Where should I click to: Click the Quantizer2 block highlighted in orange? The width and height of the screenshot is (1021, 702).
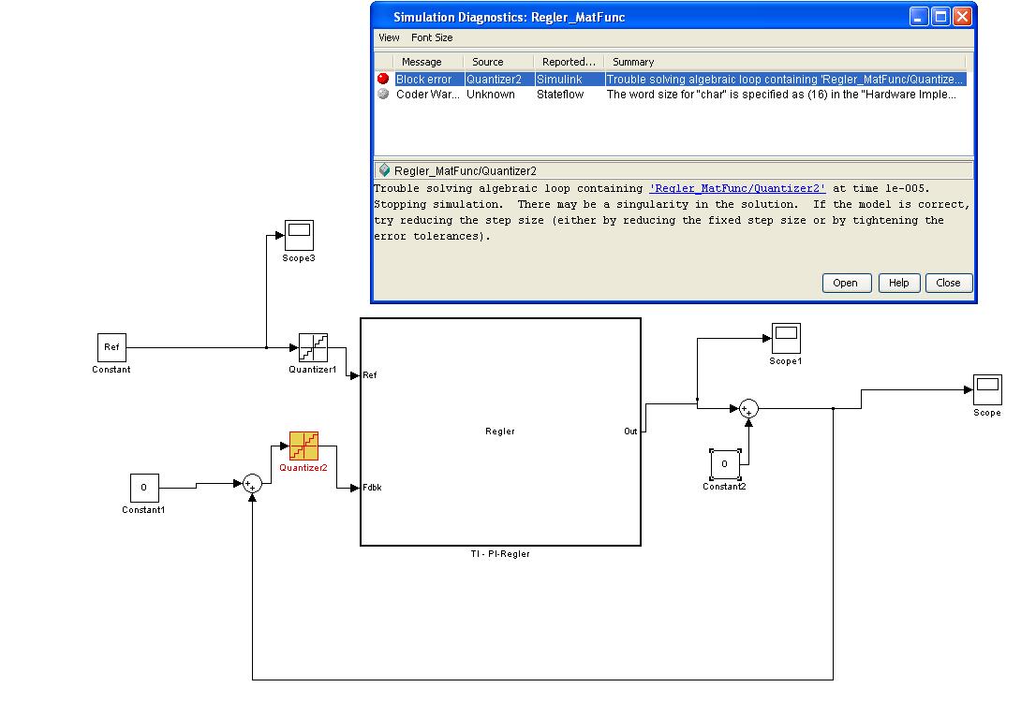click(x=303, y=446)
